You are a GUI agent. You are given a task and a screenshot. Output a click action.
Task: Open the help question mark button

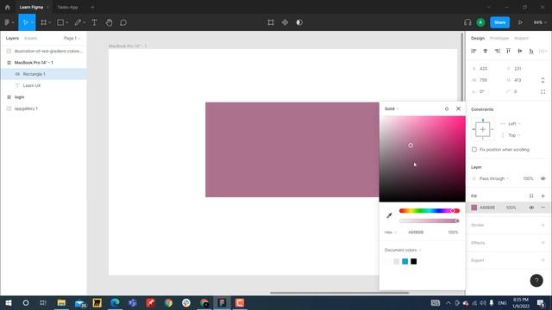[x=536, y=281]
